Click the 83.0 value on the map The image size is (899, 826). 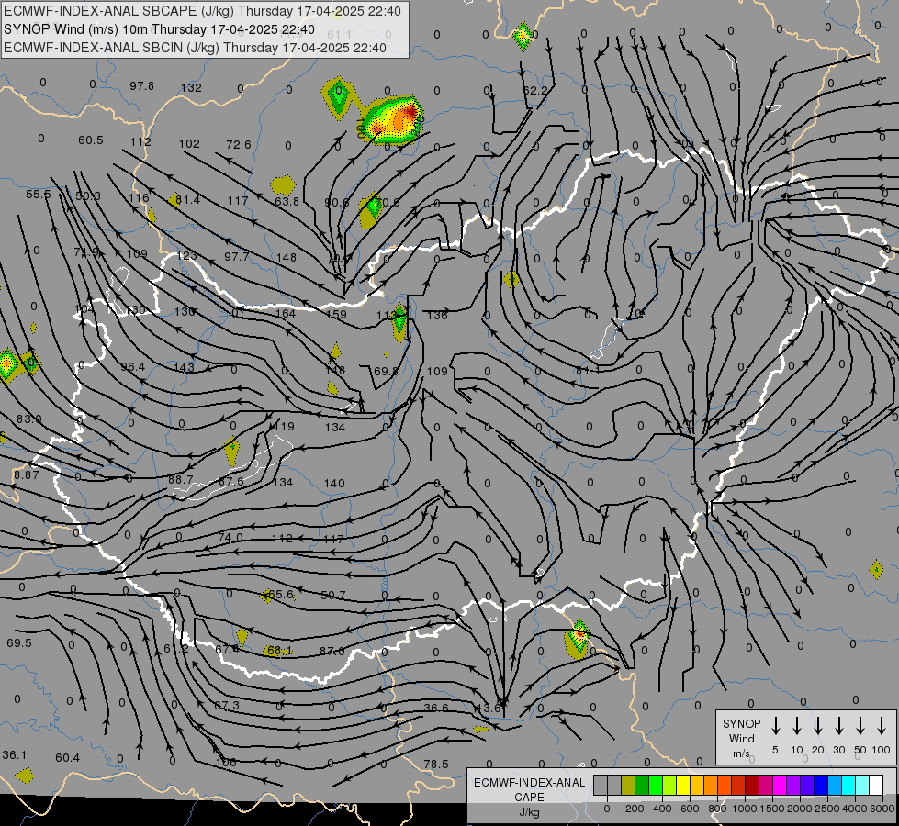click(x=29, y=419)
